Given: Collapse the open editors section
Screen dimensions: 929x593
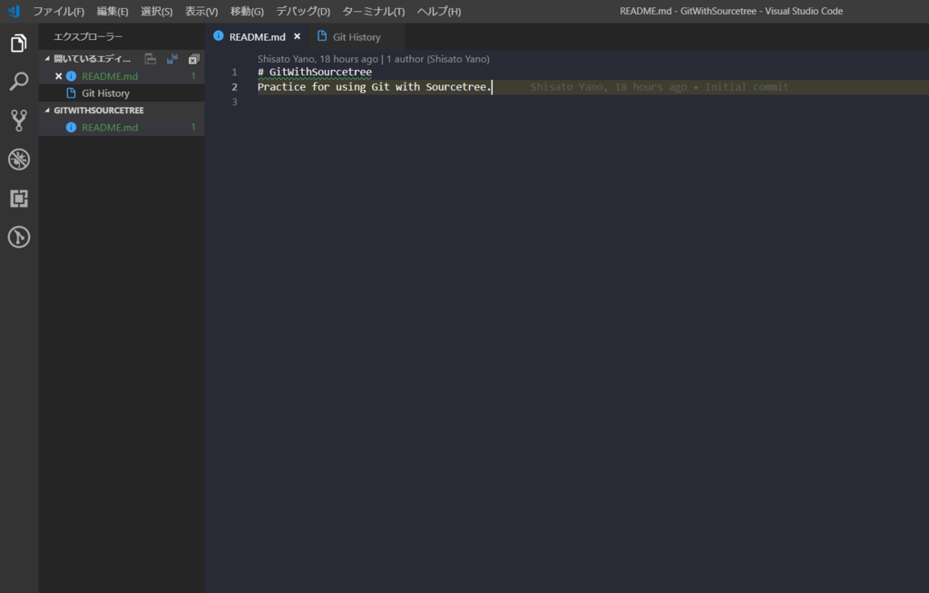Looking at the screenshot, I should point(47,59).
